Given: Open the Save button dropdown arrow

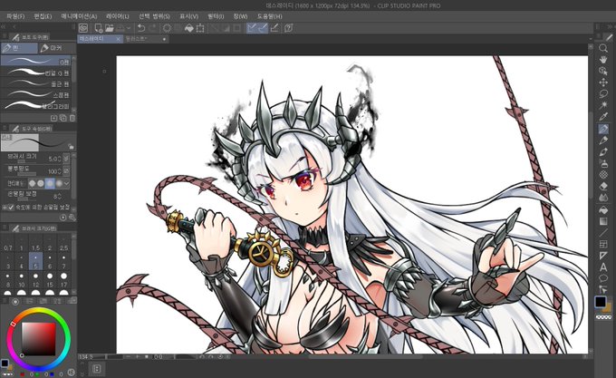Looking at the screenshot, I should click(129, 28).
